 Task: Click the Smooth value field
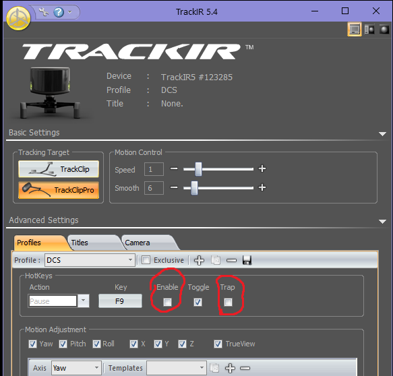tap(154, 188)
